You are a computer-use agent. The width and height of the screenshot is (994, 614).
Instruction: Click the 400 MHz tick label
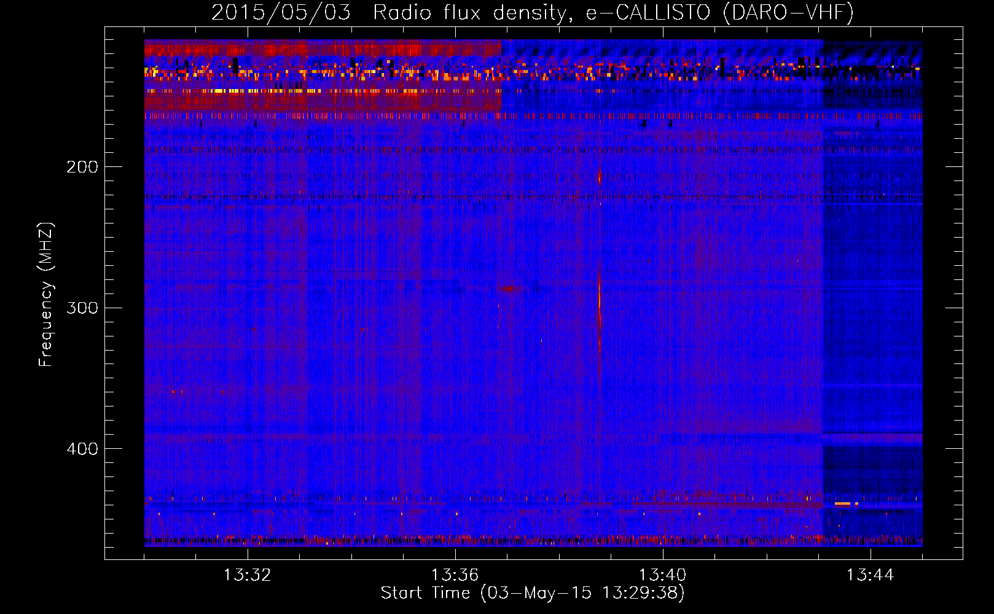tap(82, 449)
